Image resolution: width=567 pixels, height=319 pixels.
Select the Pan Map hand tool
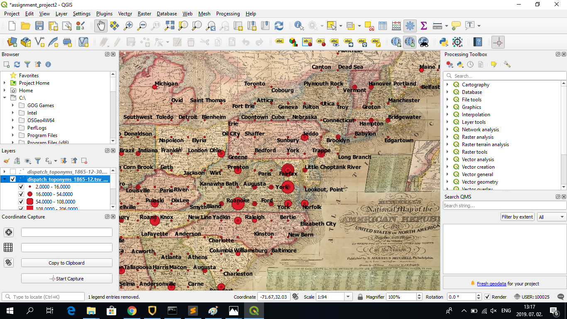(100, 26)
